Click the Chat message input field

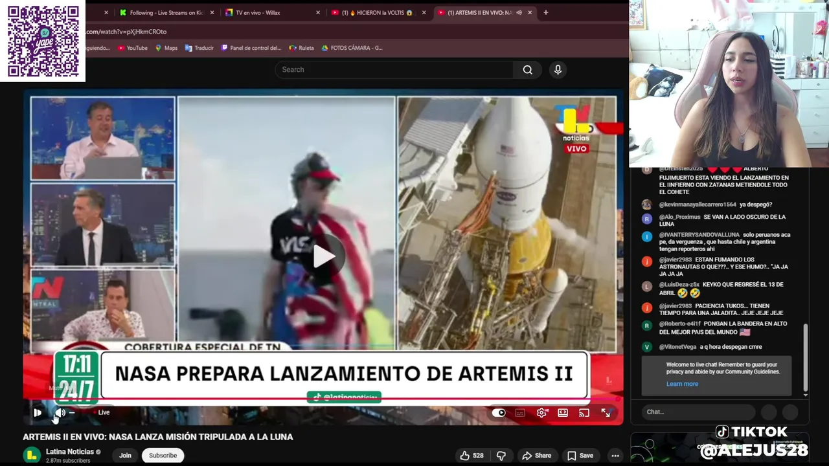(698, 412)
